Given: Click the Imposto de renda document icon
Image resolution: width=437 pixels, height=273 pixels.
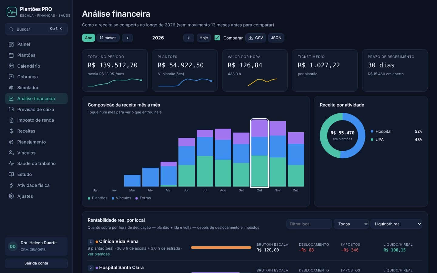Looking at the screenshot, I should (x=11, y=120).
